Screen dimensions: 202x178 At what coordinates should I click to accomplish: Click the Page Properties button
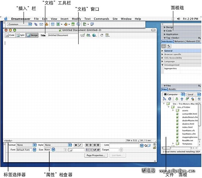point(96,155)
